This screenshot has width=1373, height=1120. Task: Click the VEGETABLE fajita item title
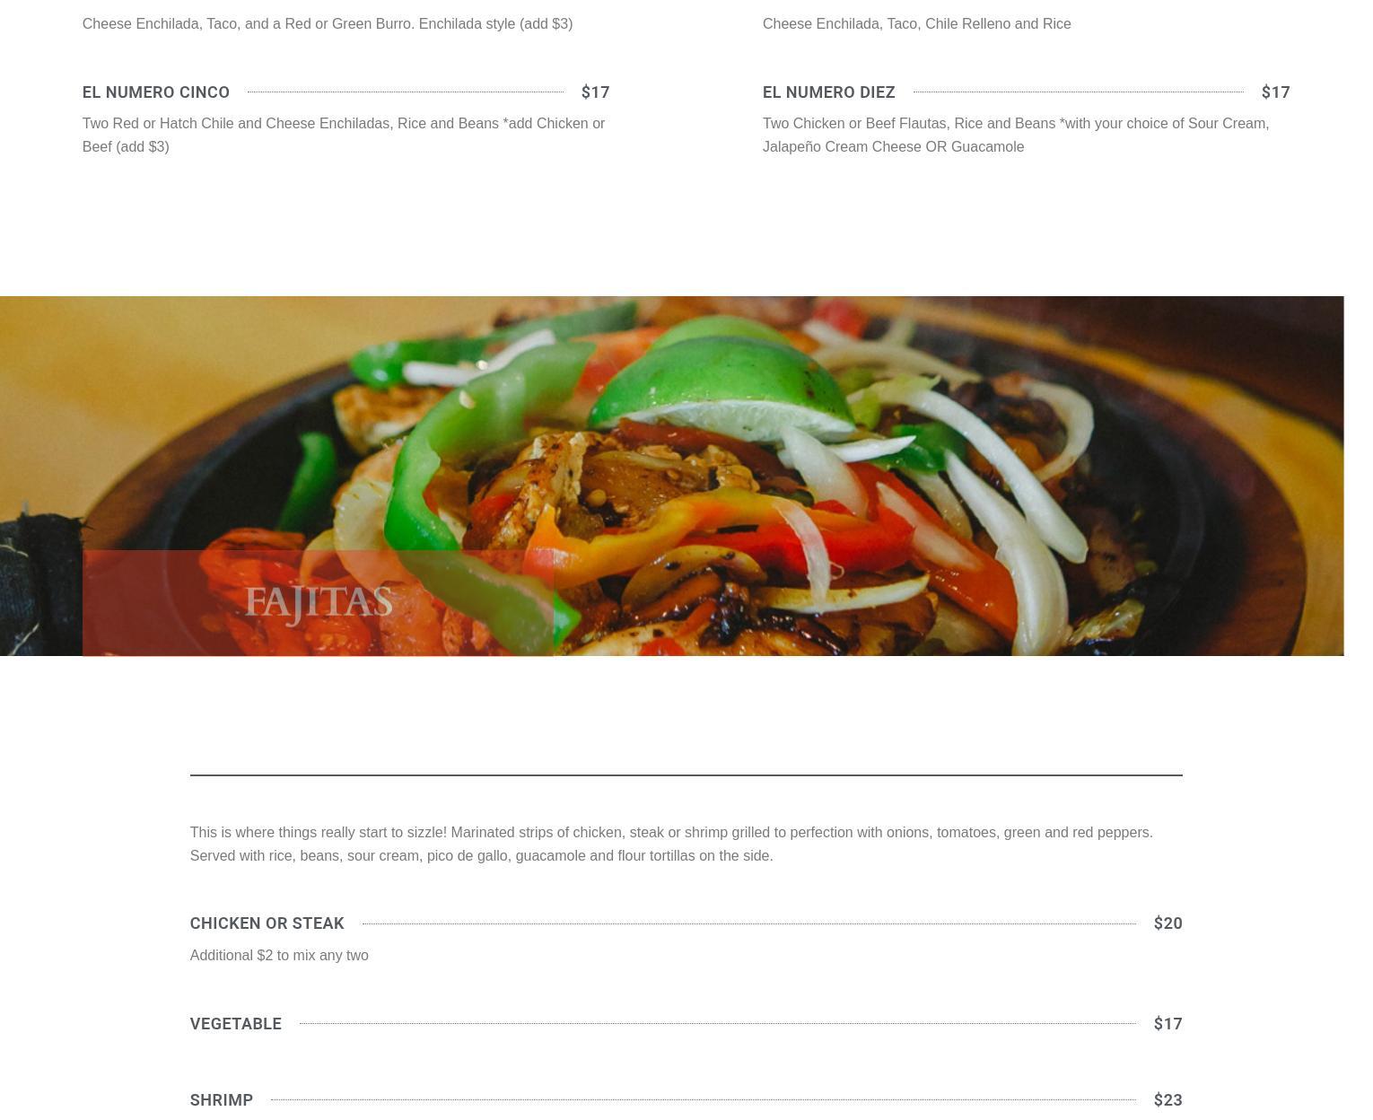[236, 1024]
